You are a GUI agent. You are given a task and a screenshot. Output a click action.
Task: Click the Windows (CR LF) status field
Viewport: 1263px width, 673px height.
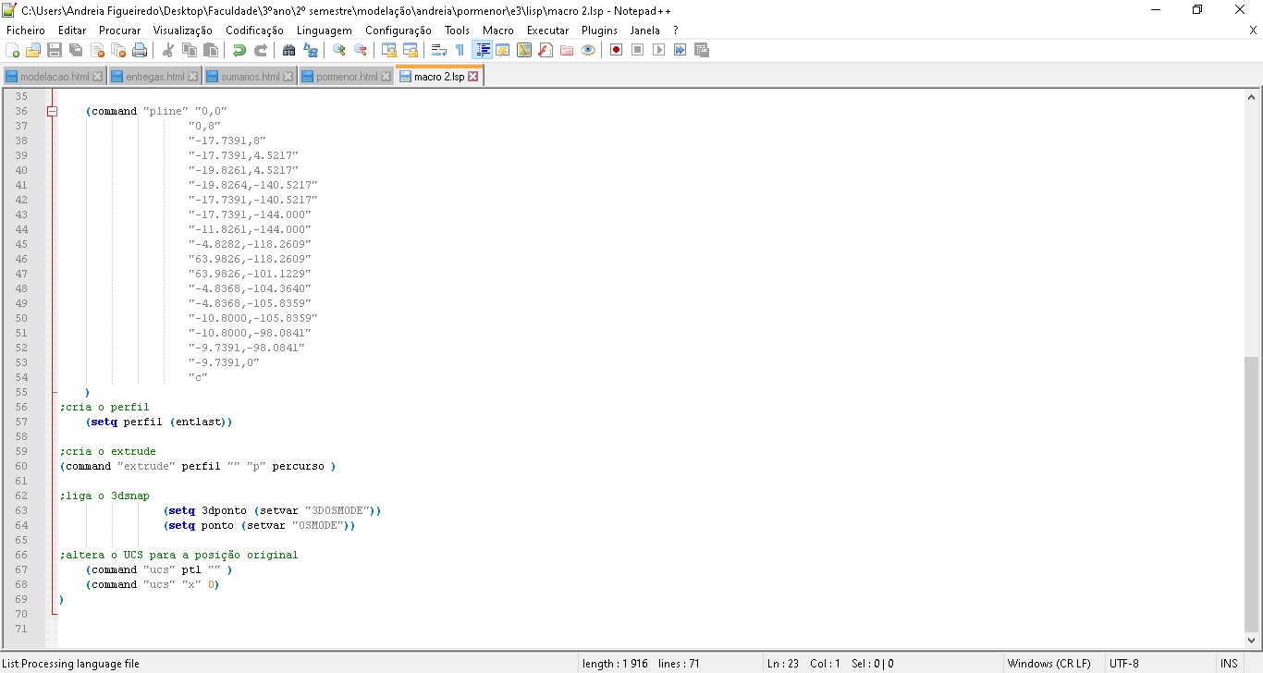pos(1048,664)
